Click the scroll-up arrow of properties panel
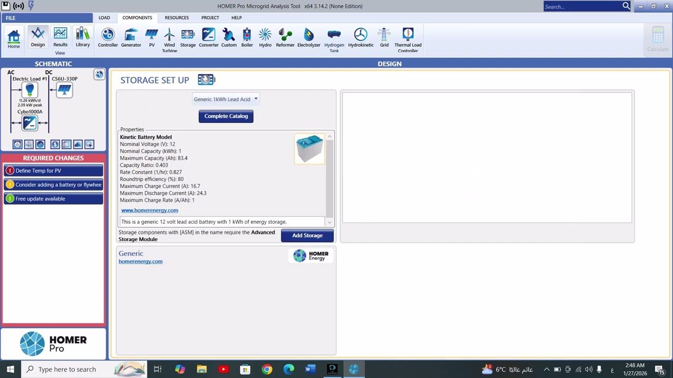Screen dimensions: 673x378 tap(330, 136)
